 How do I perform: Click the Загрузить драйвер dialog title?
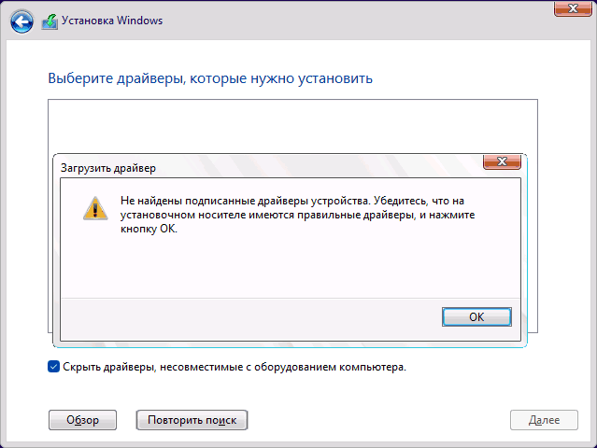pos(108,168)
